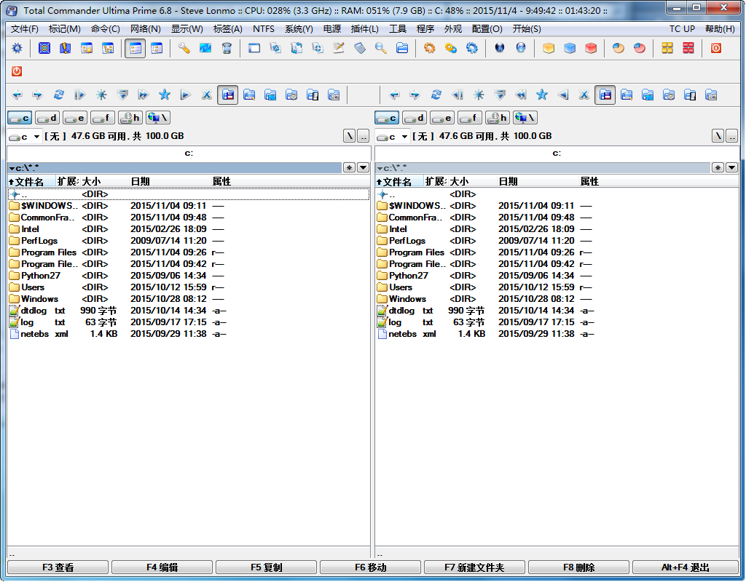Click the yellow four-squares grid icon

[667, 48]
